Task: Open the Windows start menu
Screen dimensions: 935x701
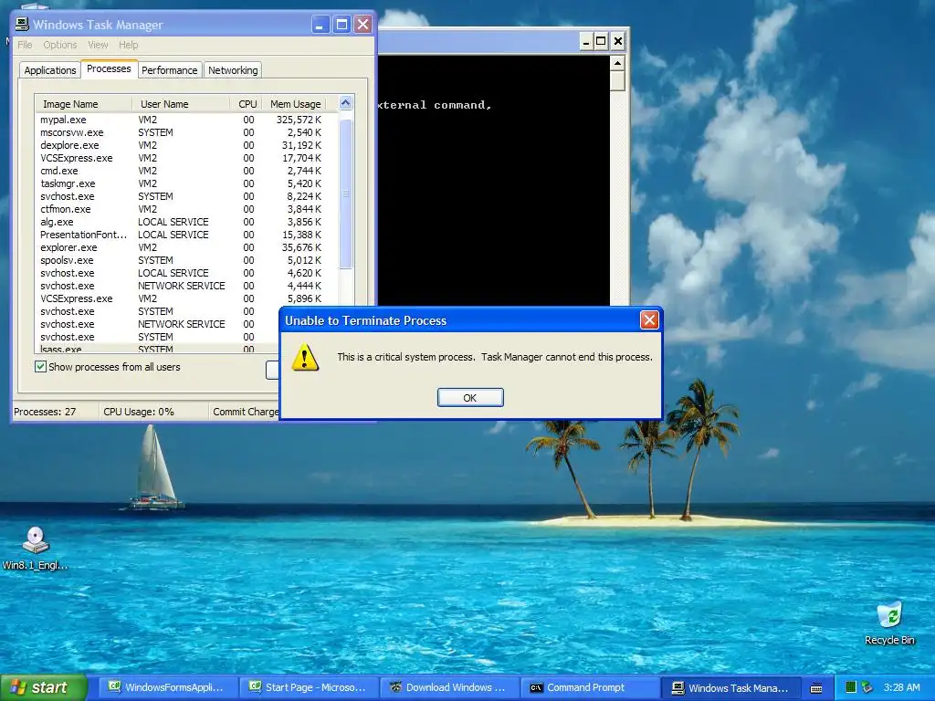Action: point(44,687)
